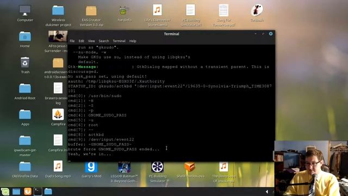Open the Old Firefox Data folder
This screenshot has height=196, width=348.
click(25, 167)
